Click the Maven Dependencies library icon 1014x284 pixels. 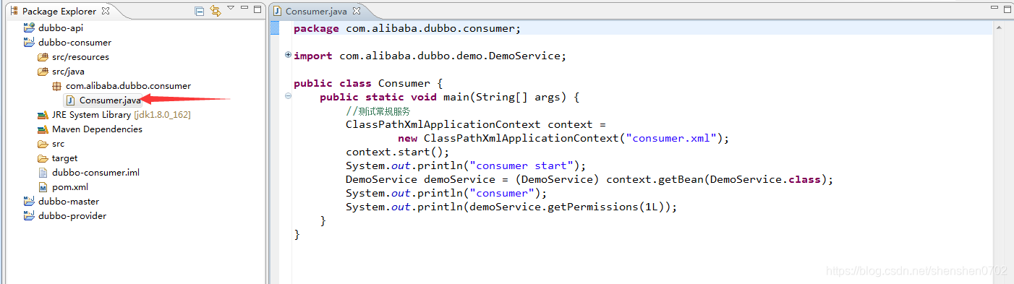pyautogui.click(x=43, y=129)
